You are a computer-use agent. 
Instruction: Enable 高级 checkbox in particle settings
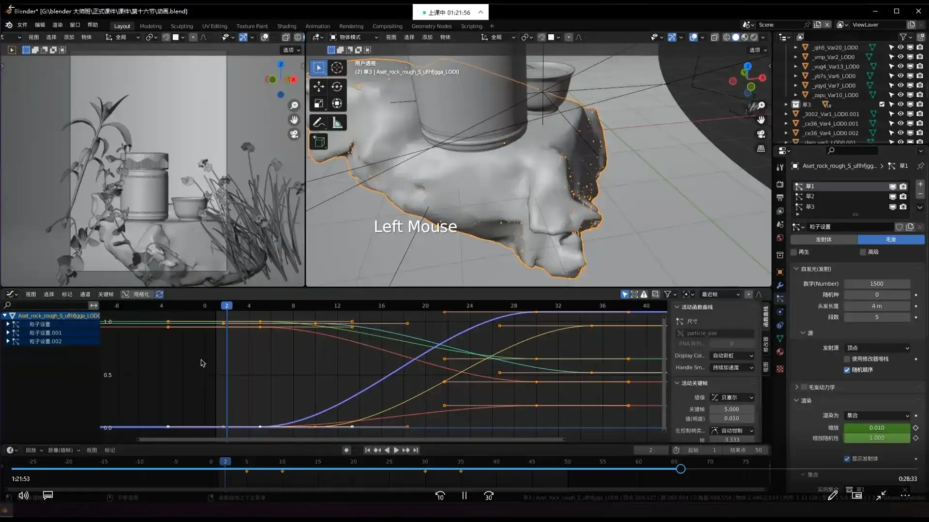tap(863, 252)
